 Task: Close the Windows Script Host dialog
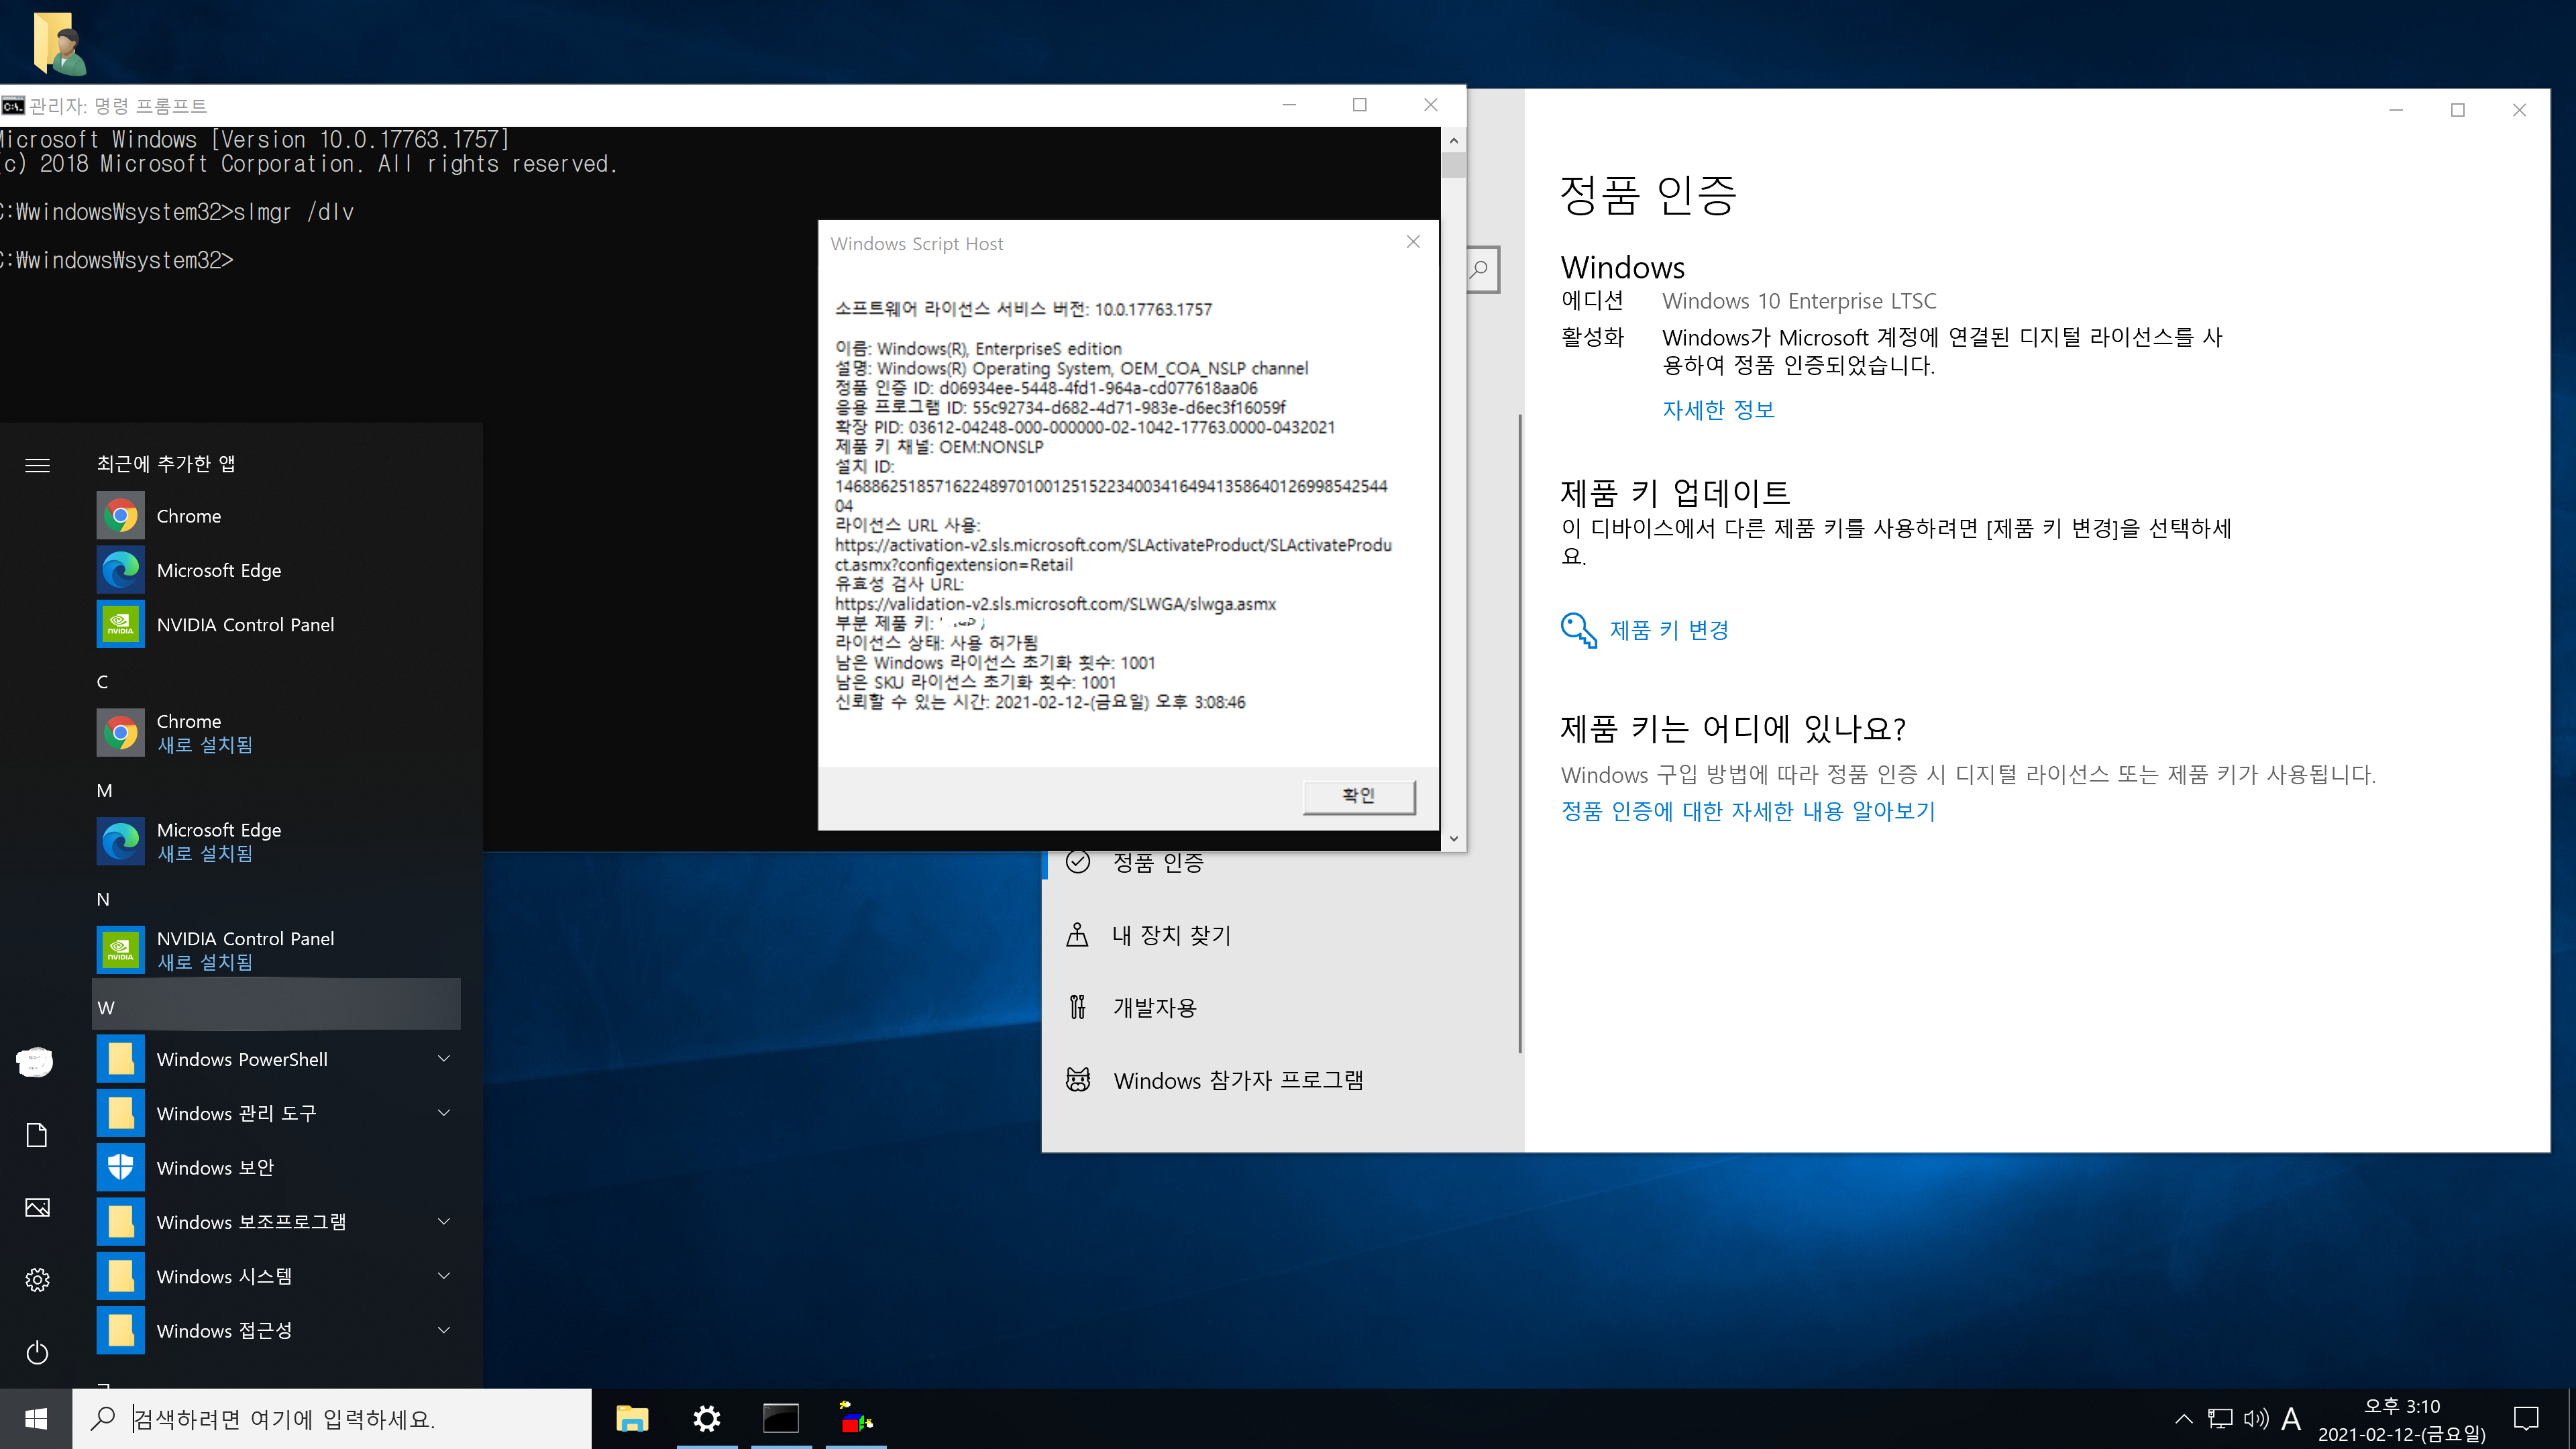point(1413,242)
